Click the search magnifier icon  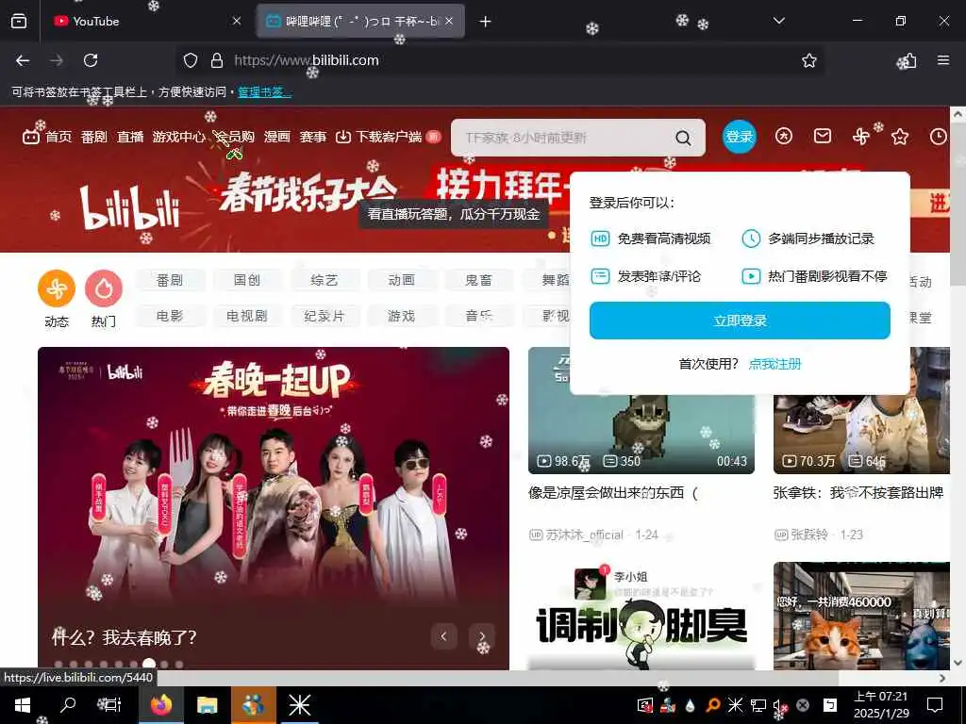click(683, 138)
